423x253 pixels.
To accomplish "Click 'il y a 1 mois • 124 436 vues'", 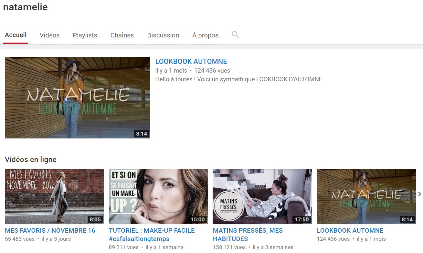I will click(193, 70).
